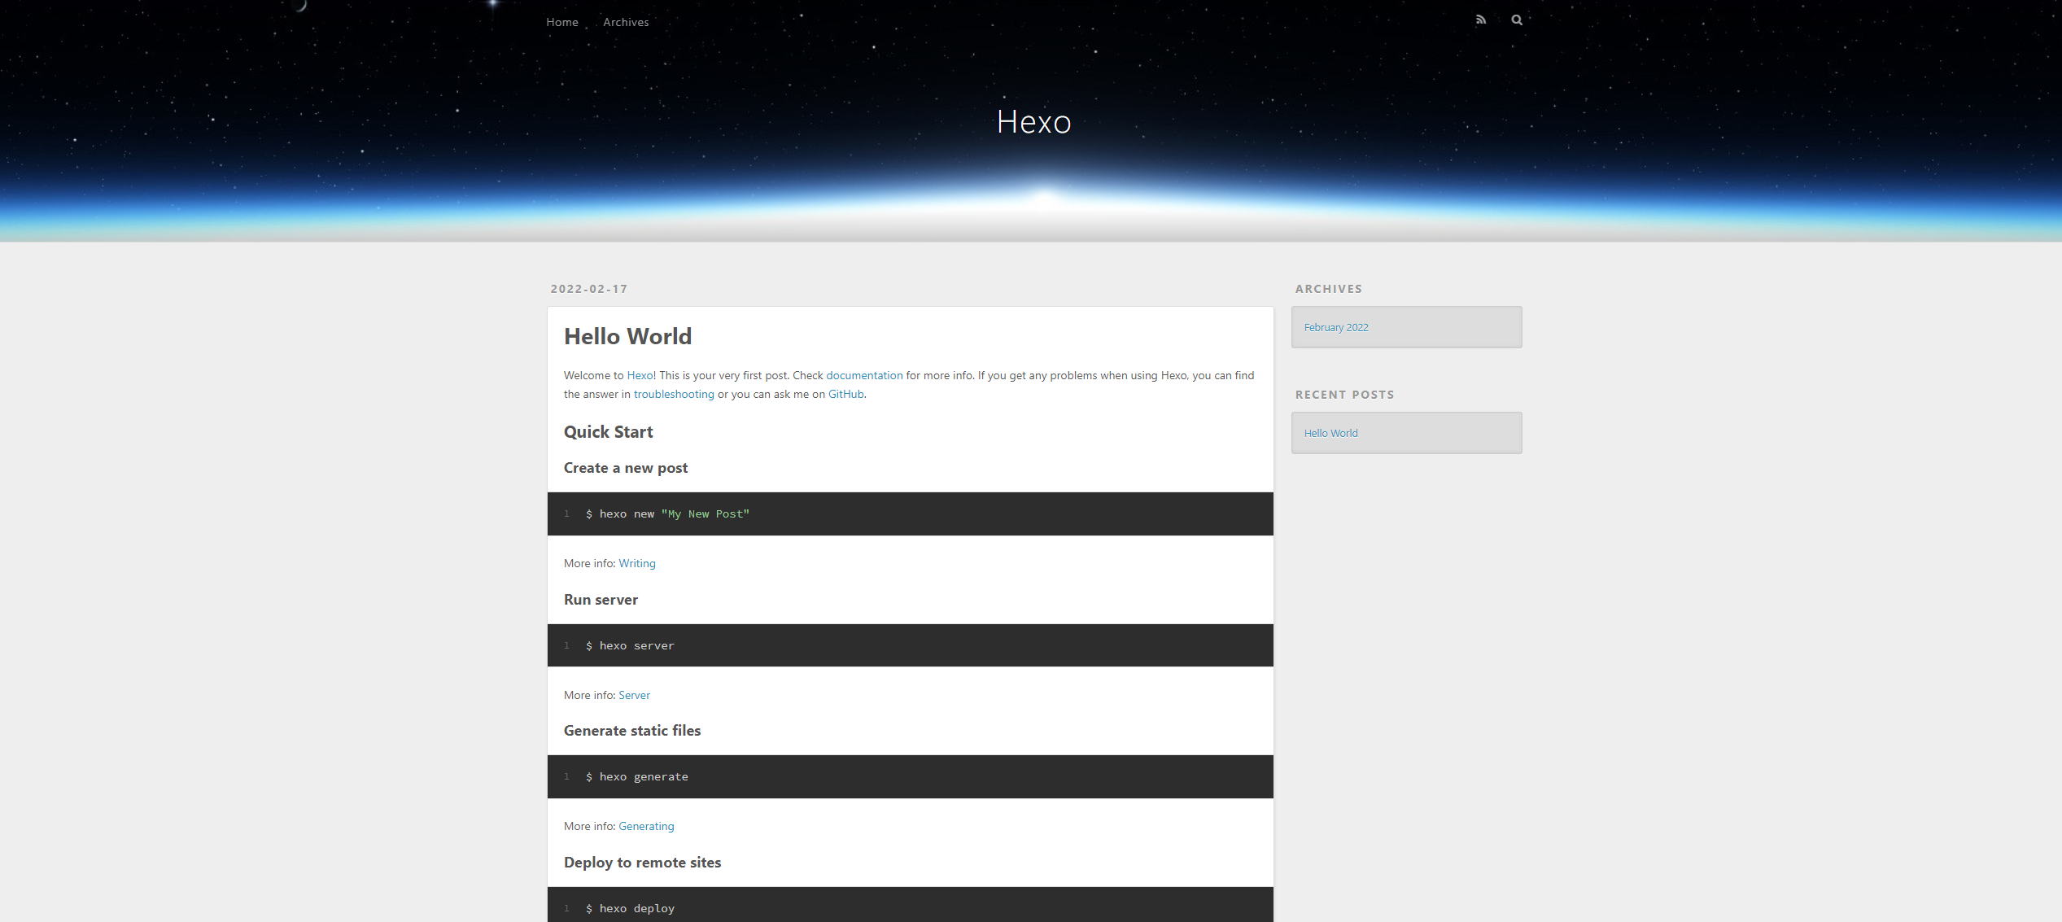This screenshot has width=2062, height=922.
Task: Open Hello World under Recent Posts
Action: (x=1330, y=433)
